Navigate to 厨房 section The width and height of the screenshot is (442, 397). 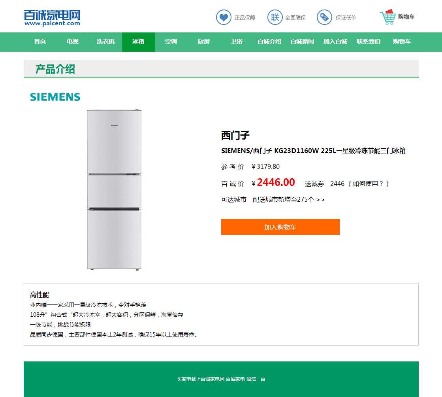pos(204,42)
